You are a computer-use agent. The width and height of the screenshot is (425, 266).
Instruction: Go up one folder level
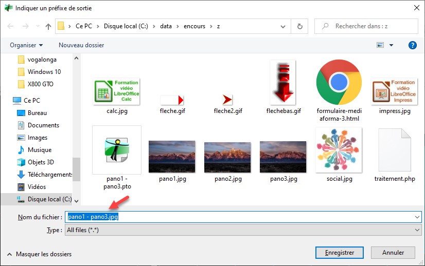tap(48, 26)
